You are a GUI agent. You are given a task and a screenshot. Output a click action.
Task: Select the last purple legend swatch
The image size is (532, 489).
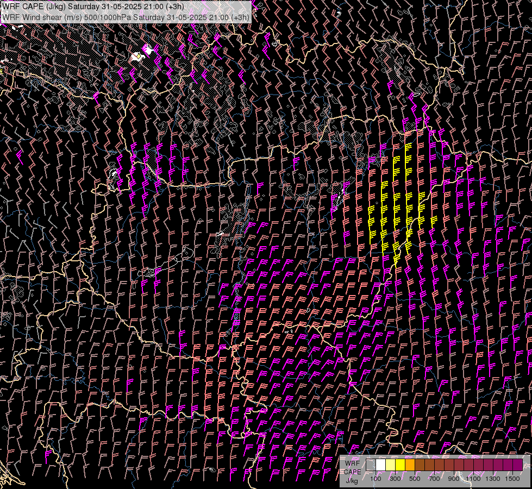pos(518,465)
